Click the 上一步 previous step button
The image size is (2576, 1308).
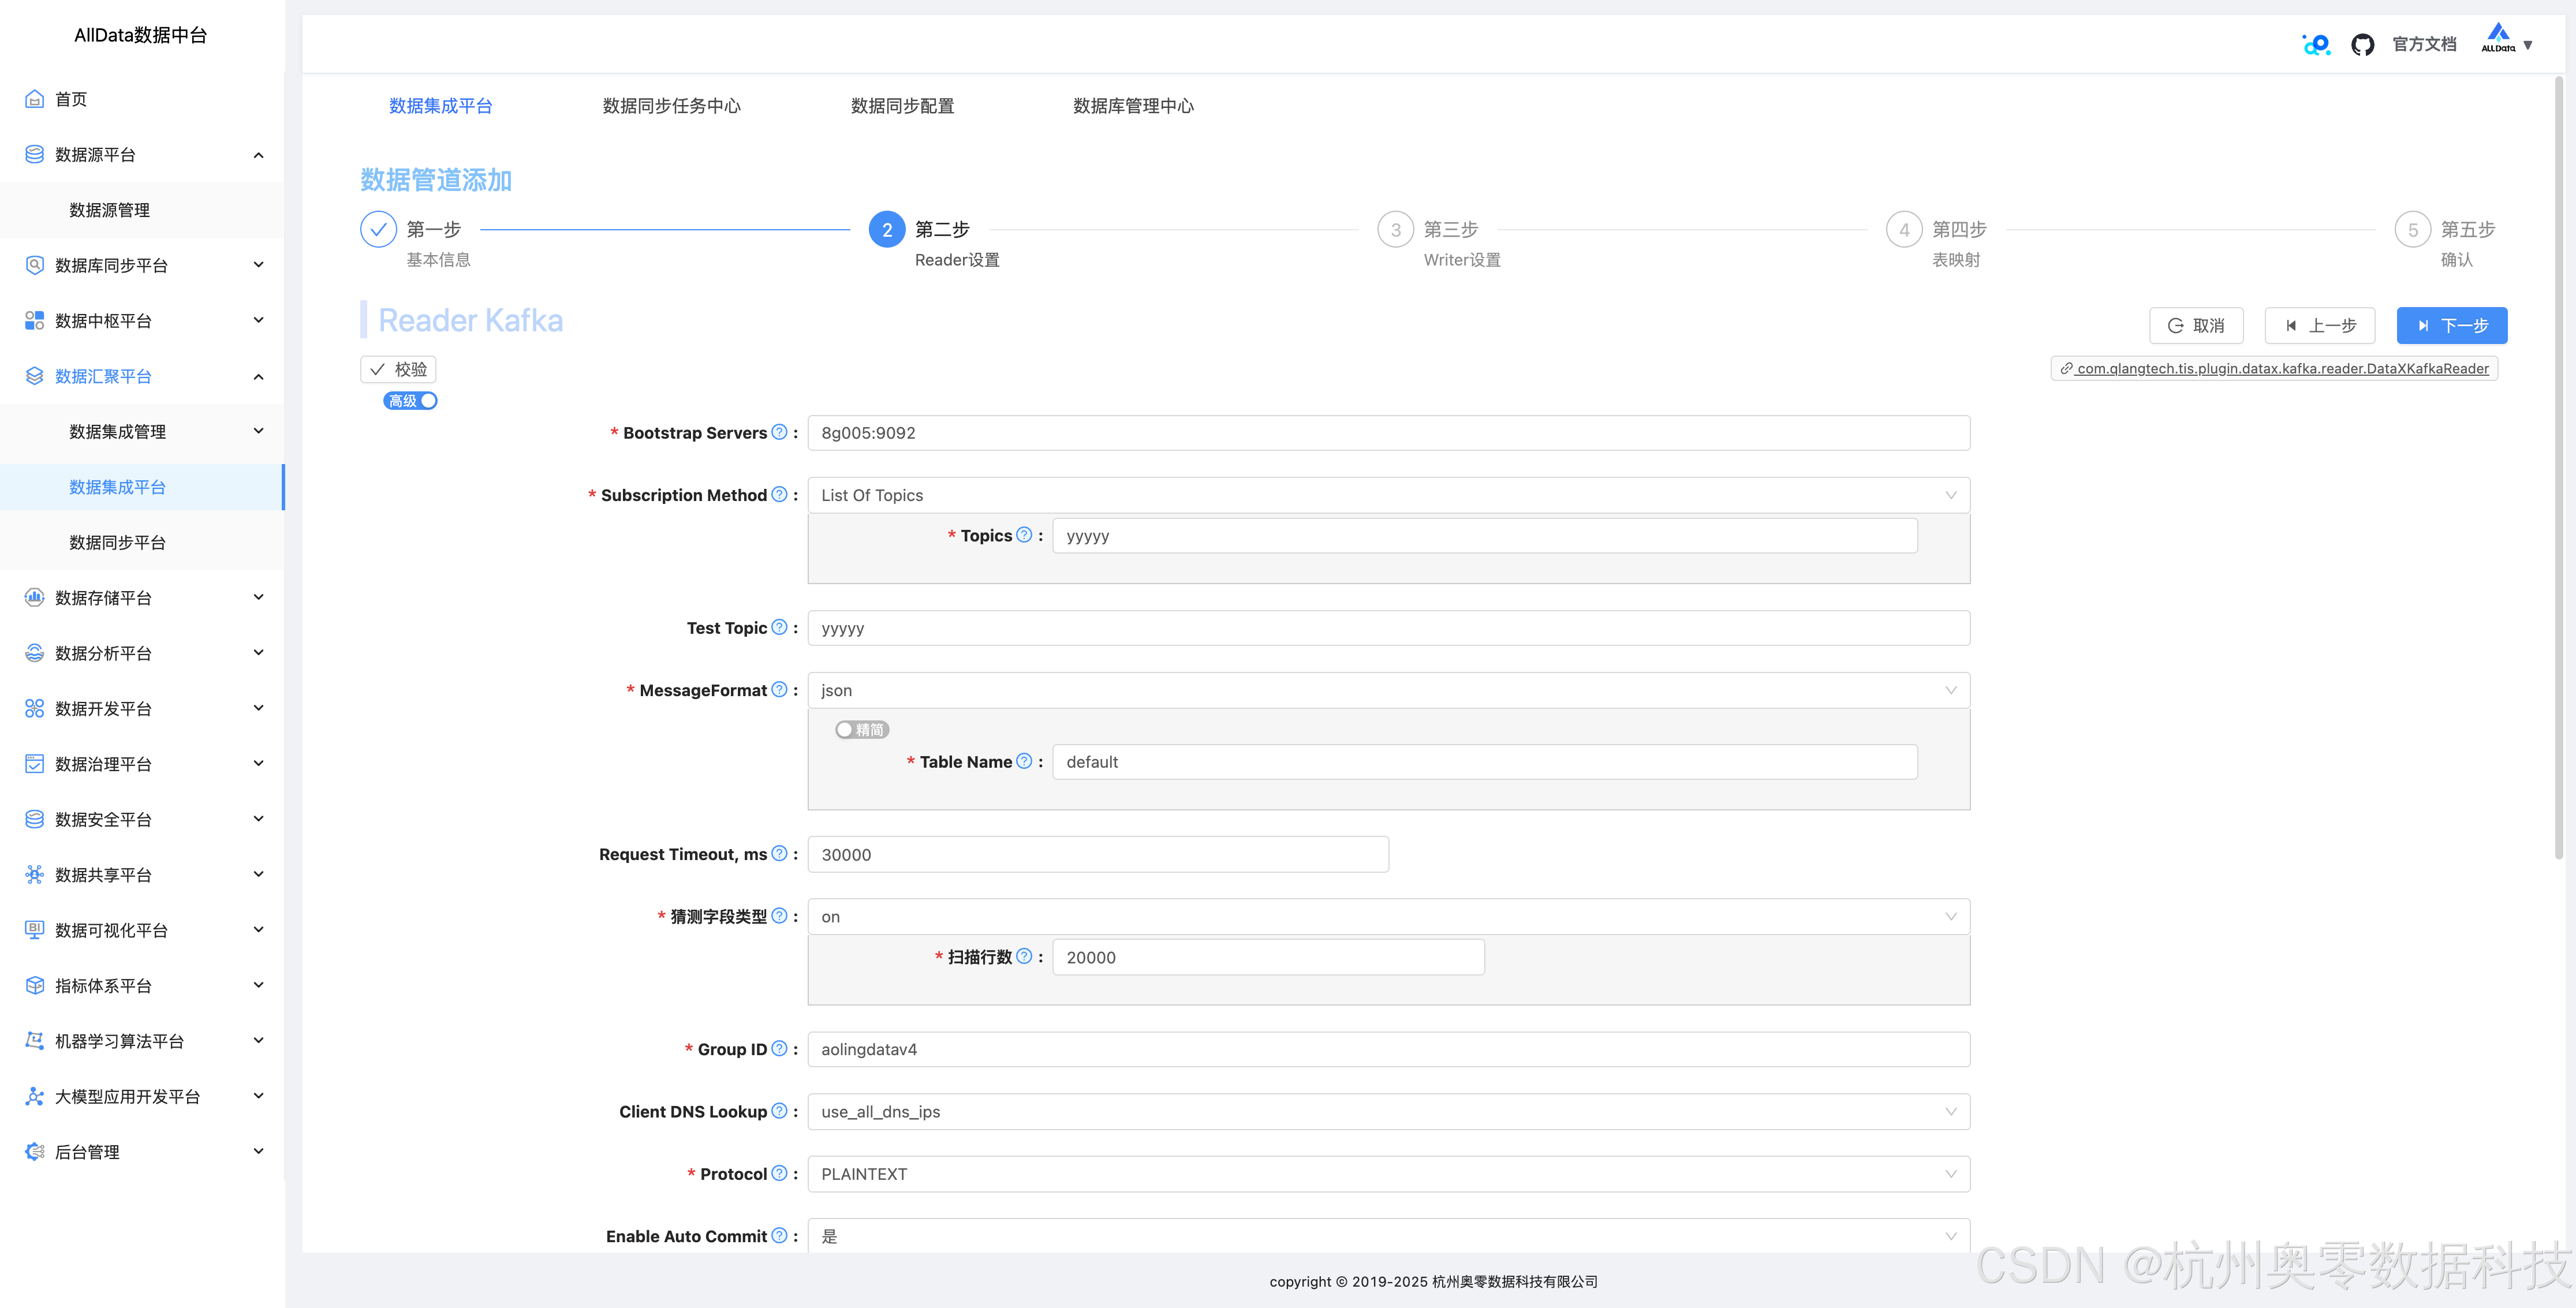[2320, 325]
